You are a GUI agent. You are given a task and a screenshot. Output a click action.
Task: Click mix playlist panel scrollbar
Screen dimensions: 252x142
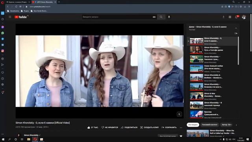pyautogui.click(x=238, y=51)
